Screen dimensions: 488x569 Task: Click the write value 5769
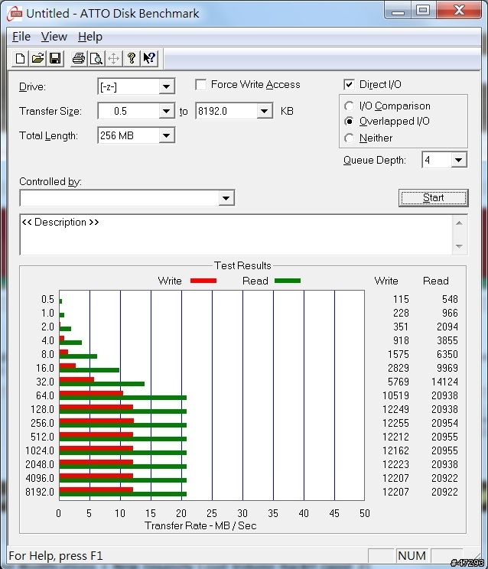coord(399,382)
